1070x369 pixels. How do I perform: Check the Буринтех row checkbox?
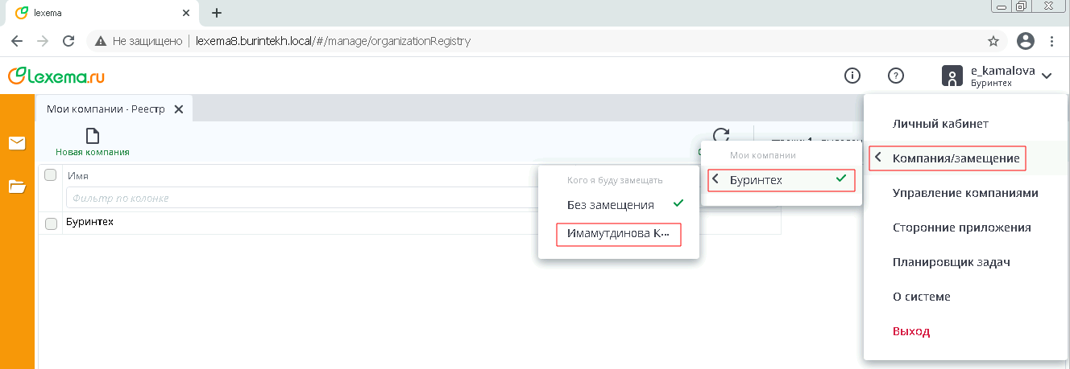point(51,223)
